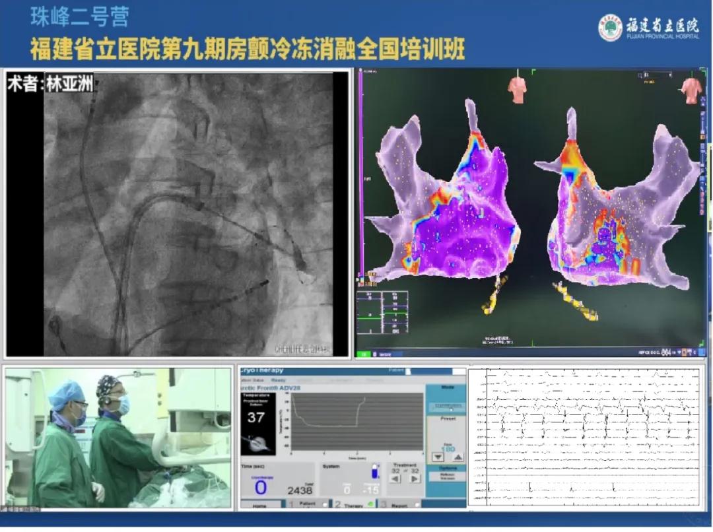Decrease preset time with down arrow

pos(438,456)
